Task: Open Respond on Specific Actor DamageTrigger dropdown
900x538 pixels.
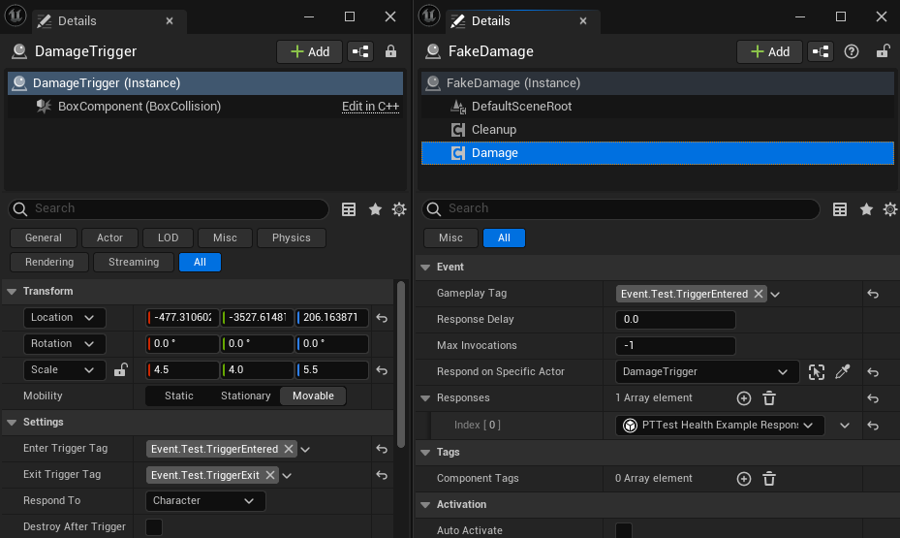Action: click(x=707, y=372)
